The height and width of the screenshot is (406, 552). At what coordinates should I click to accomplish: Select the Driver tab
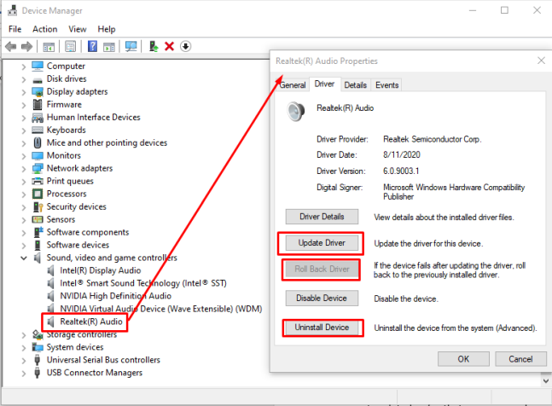tap(324, 84)
